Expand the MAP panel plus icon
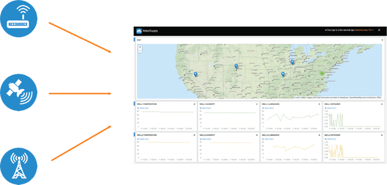387x185 pixels. 382,40
